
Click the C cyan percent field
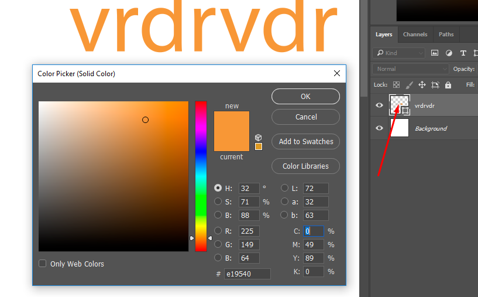pyautogui.click(x=314, y=231)
